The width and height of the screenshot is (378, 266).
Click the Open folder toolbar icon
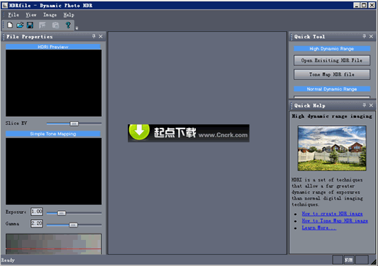[x=20, y=25]
